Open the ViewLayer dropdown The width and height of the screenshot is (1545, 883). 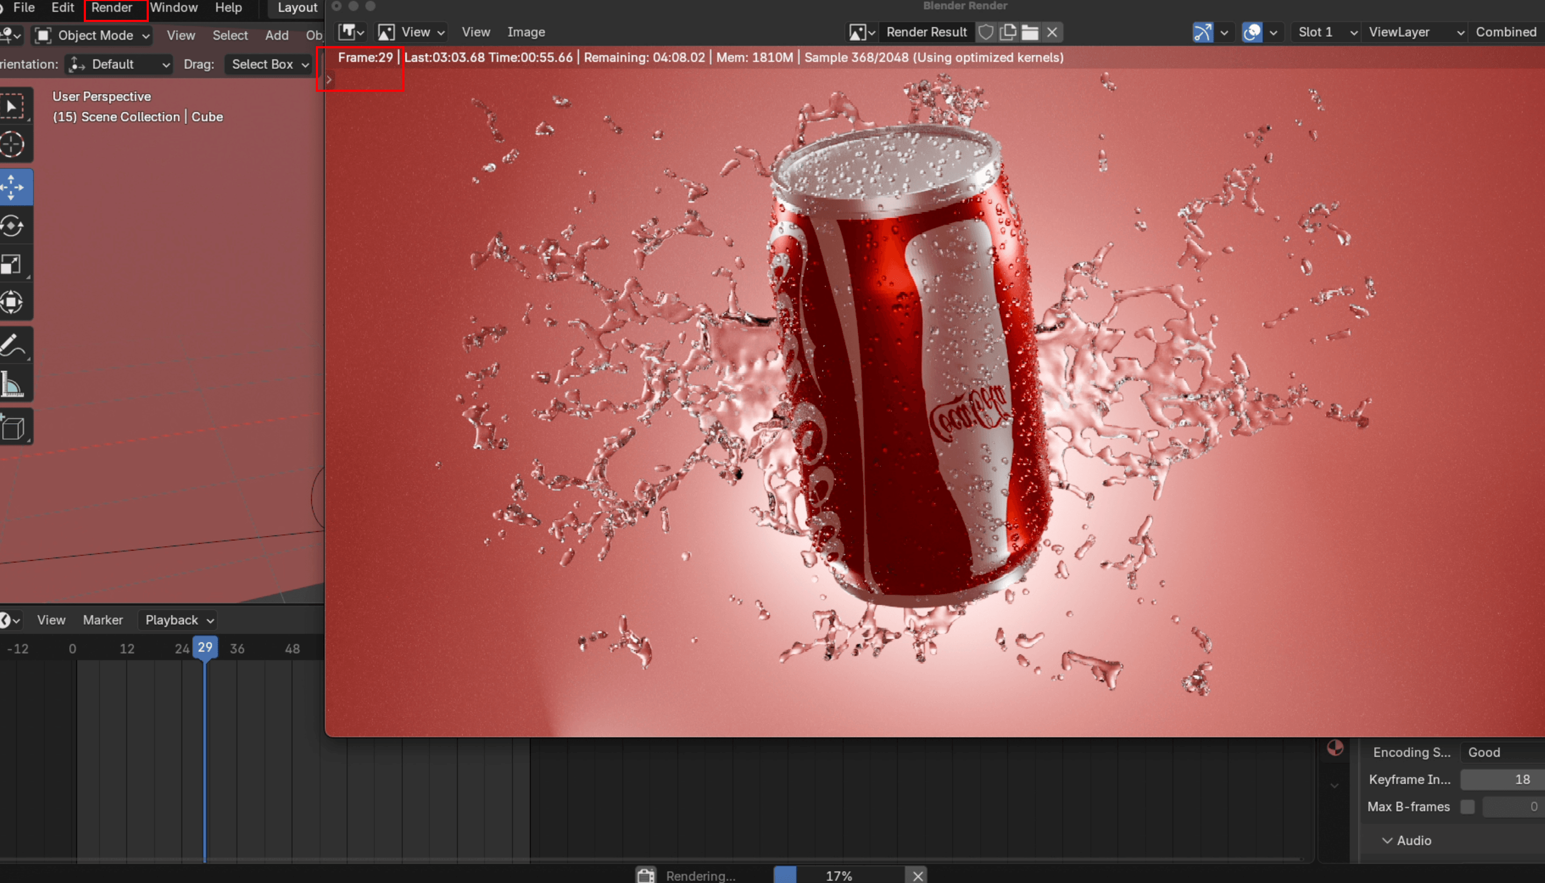tap(1414, 32)
